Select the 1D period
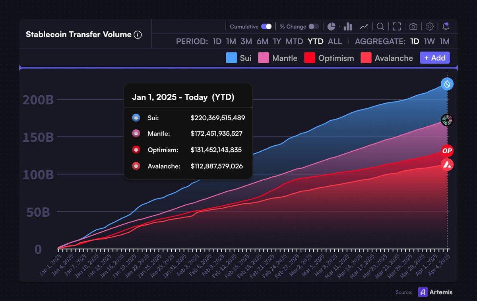 pyautogui.click(x=217, y=41)
